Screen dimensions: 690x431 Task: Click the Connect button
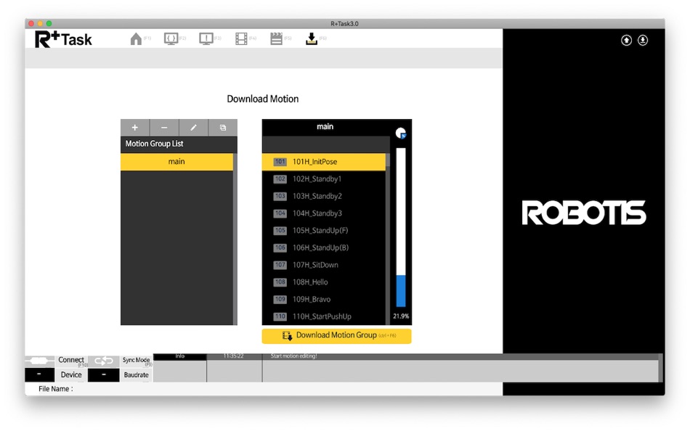(x=71, y=361)
